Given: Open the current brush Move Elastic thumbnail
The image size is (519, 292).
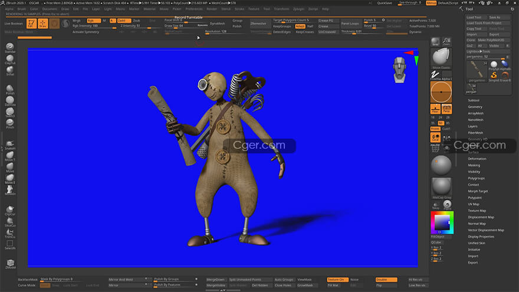Looking at the screenshot, I should [x=441, y=58].
